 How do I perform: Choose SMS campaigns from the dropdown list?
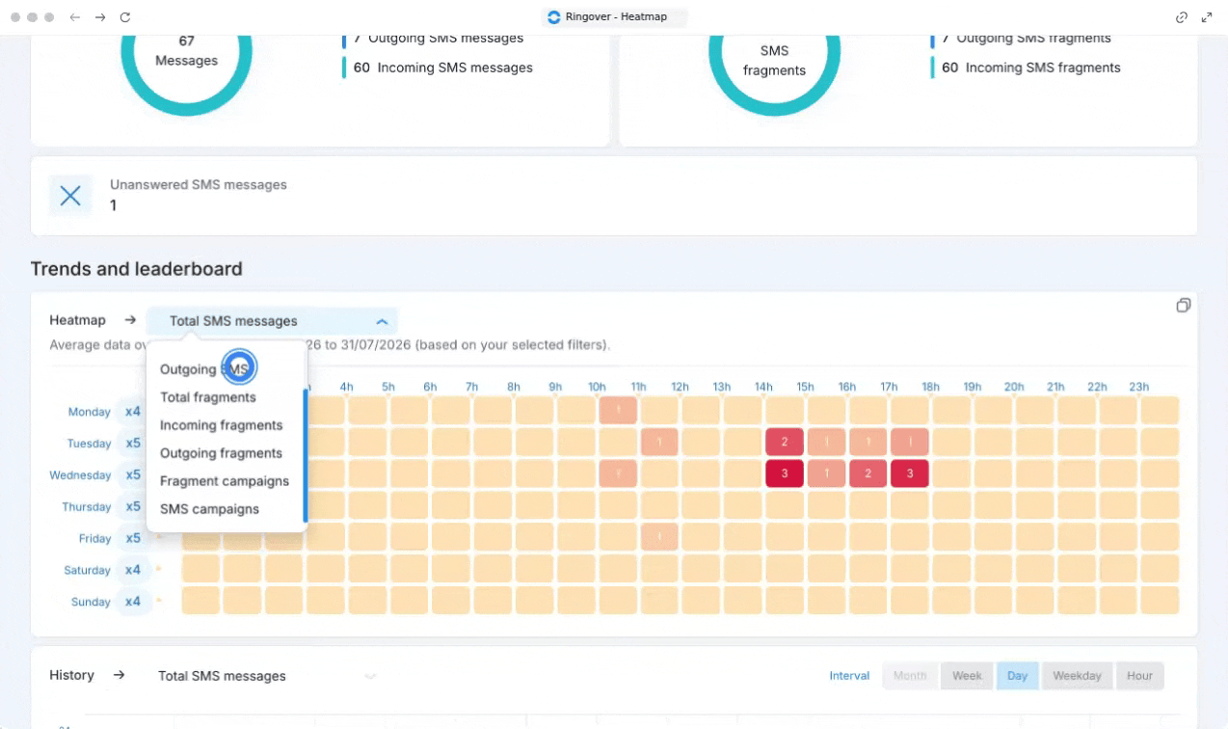tap(209, 509)
